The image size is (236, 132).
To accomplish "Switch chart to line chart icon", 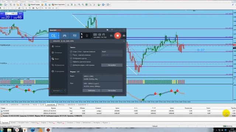I will tap(75, 5).
